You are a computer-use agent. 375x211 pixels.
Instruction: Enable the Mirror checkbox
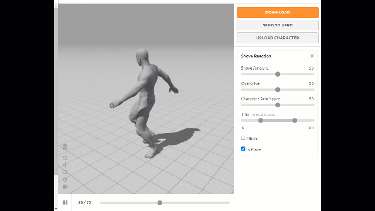click(243, 138)
